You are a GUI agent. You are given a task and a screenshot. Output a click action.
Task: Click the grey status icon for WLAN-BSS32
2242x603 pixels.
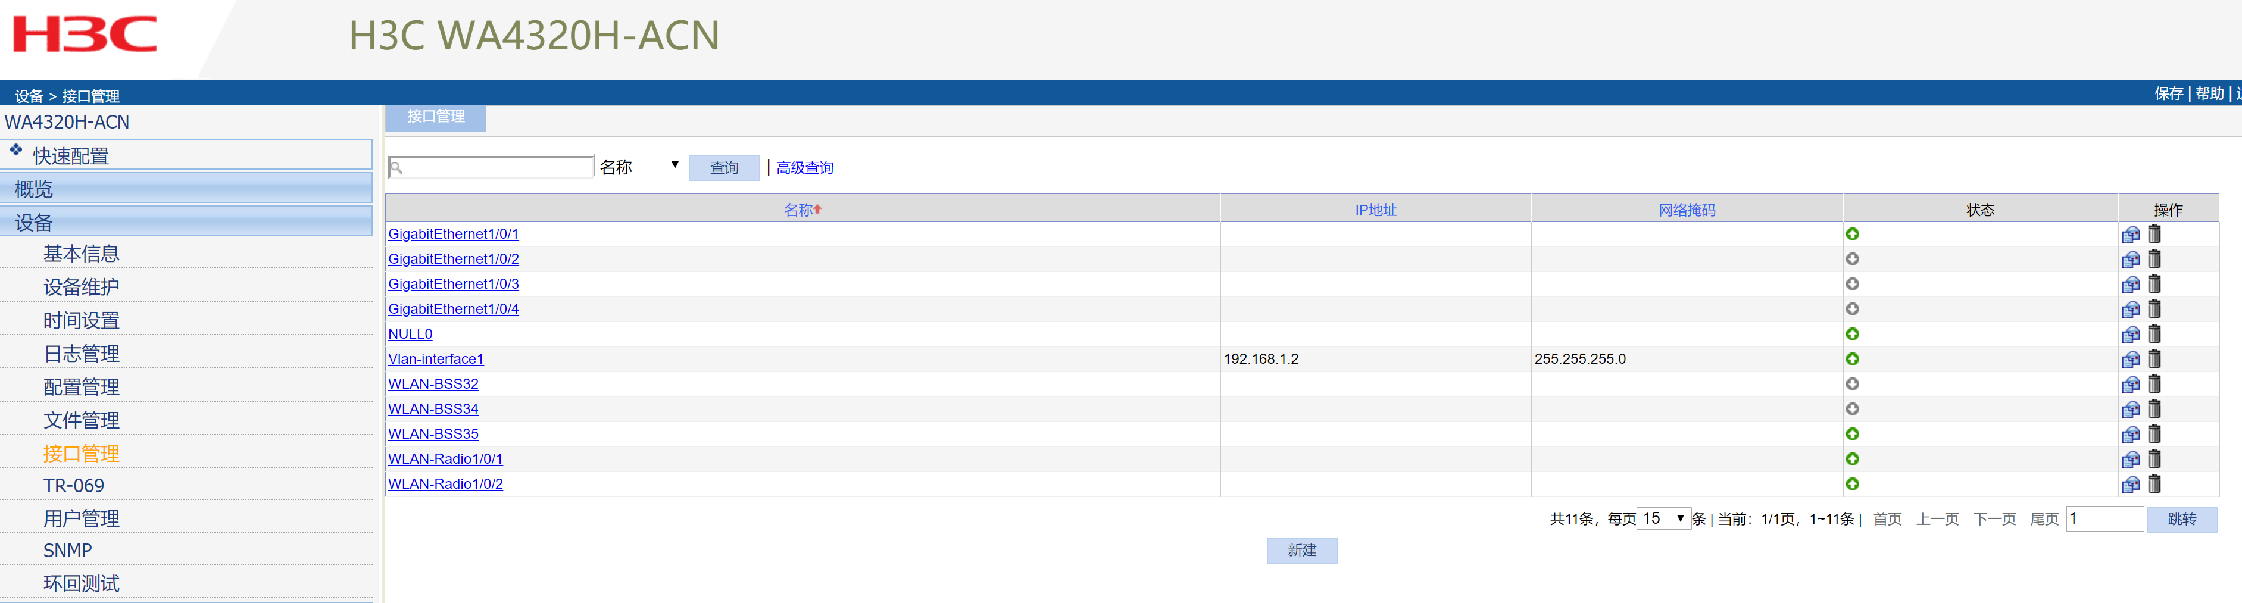point(1852,385)
